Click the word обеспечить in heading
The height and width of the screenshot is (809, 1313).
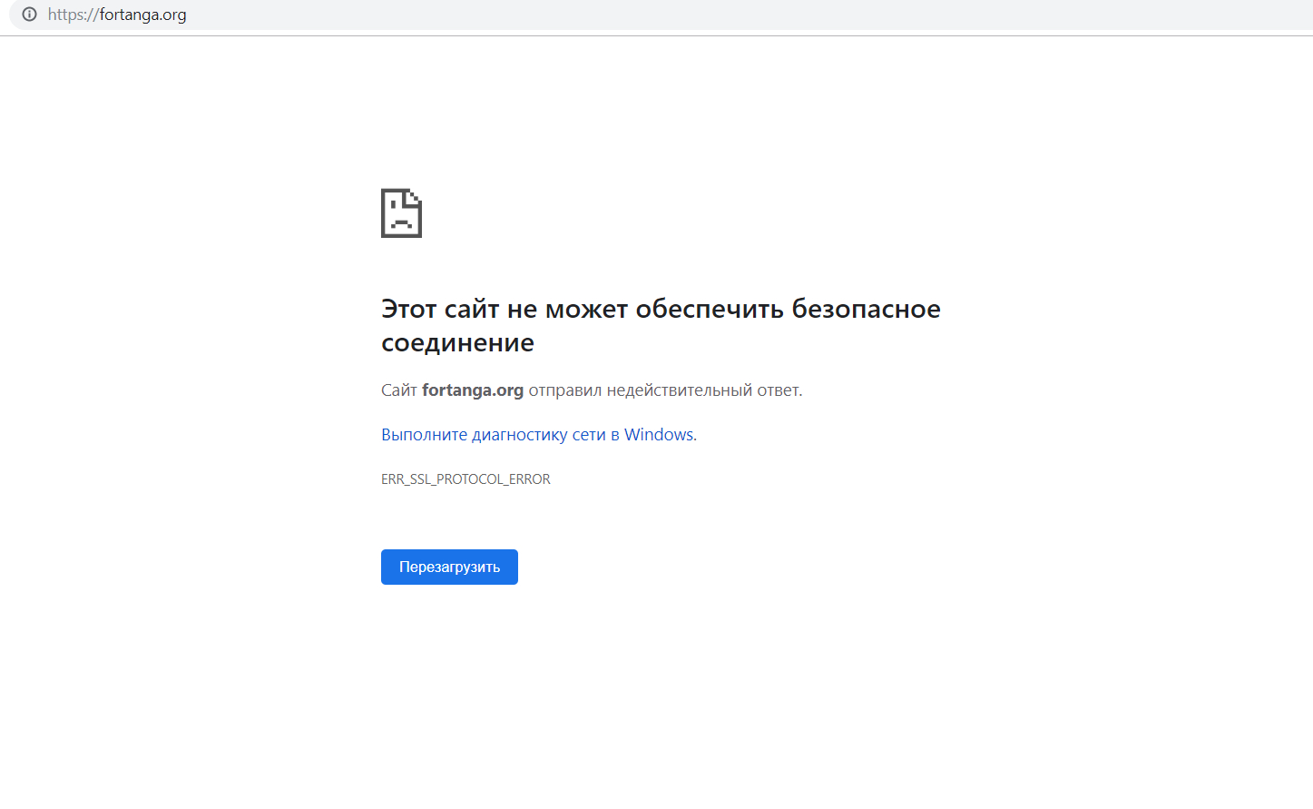710,309
